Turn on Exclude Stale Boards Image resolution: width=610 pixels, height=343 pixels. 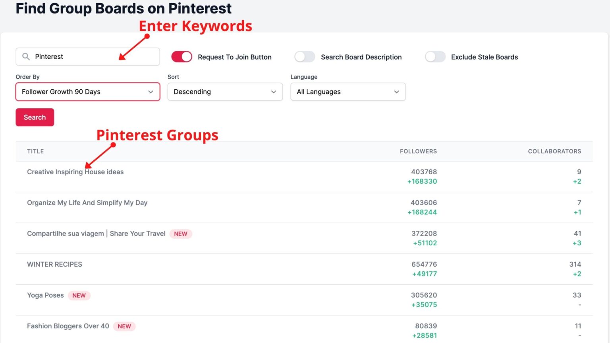tap(435, 57)
